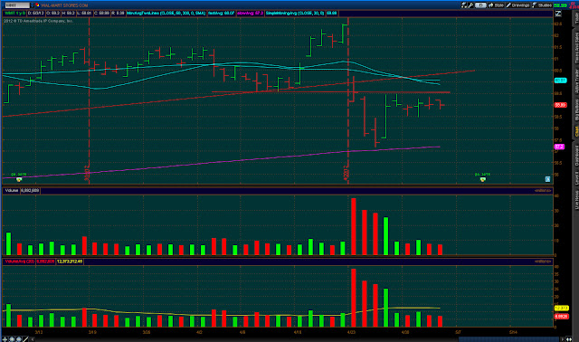
Task: Select the crosshair pan tool at bottom-left
Action: pos(5,339)
